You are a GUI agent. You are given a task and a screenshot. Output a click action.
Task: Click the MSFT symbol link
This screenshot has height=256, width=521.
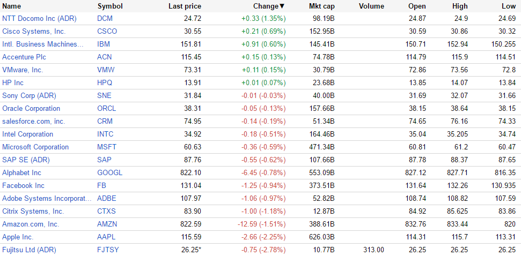107,147
